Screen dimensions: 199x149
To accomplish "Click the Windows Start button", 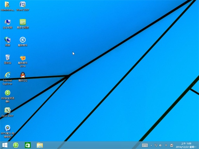I will [5, 145].
